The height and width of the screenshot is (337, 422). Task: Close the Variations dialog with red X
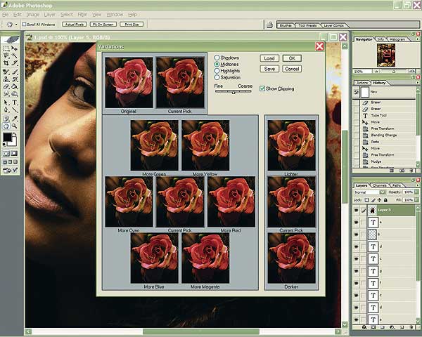click(x=319, y=46)
